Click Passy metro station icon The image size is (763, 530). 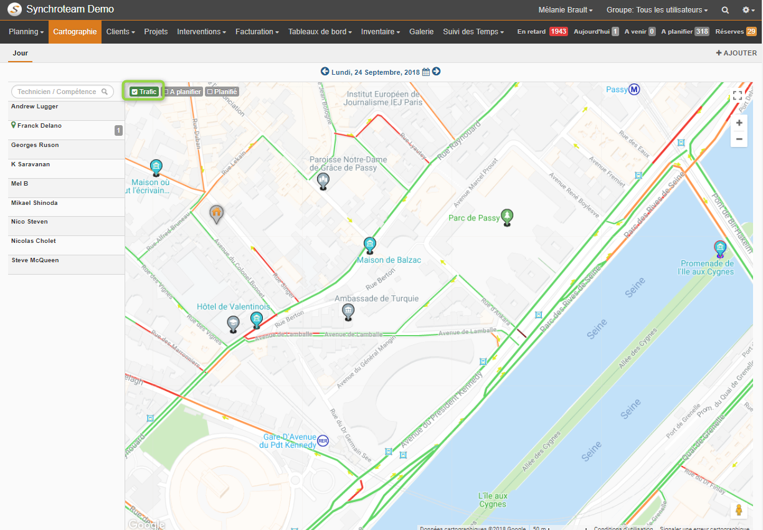click(x=634, y=90)
